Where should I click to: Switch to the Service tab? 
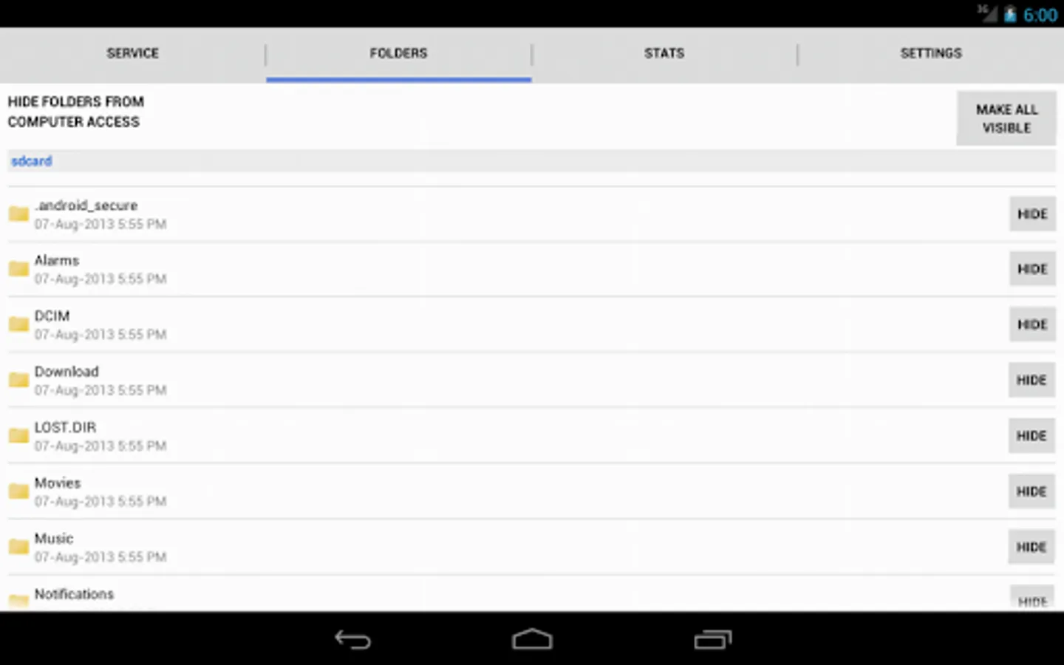[133, 53]
